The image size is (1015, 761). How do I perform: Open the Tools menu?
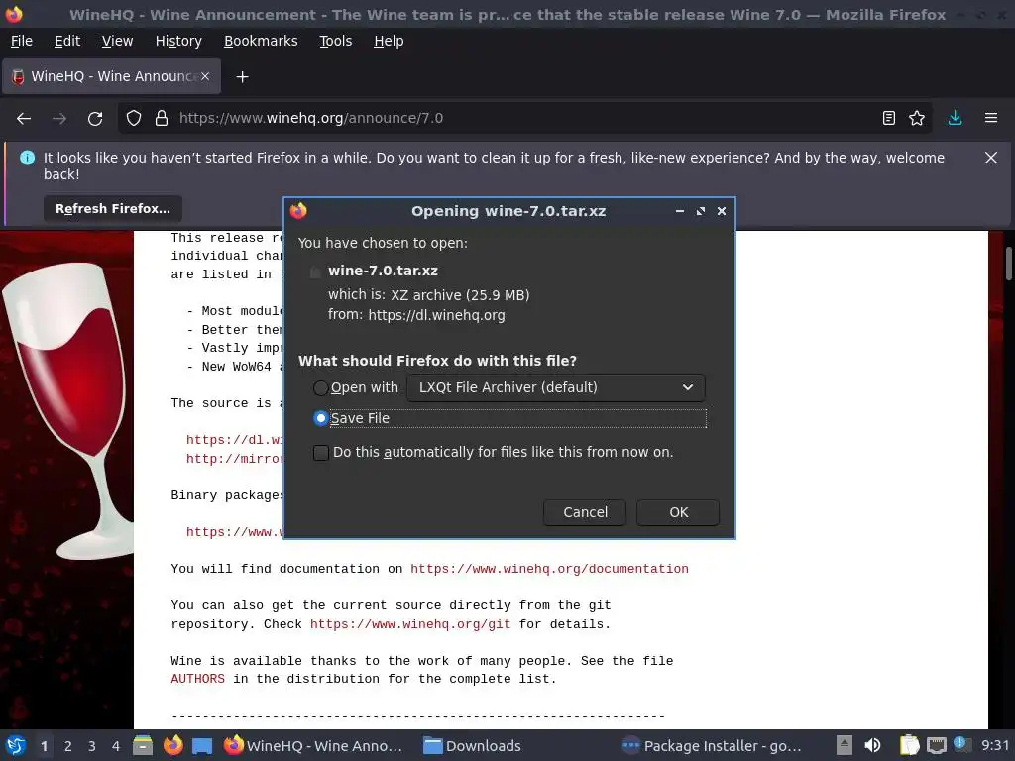(x=335, y=41)
